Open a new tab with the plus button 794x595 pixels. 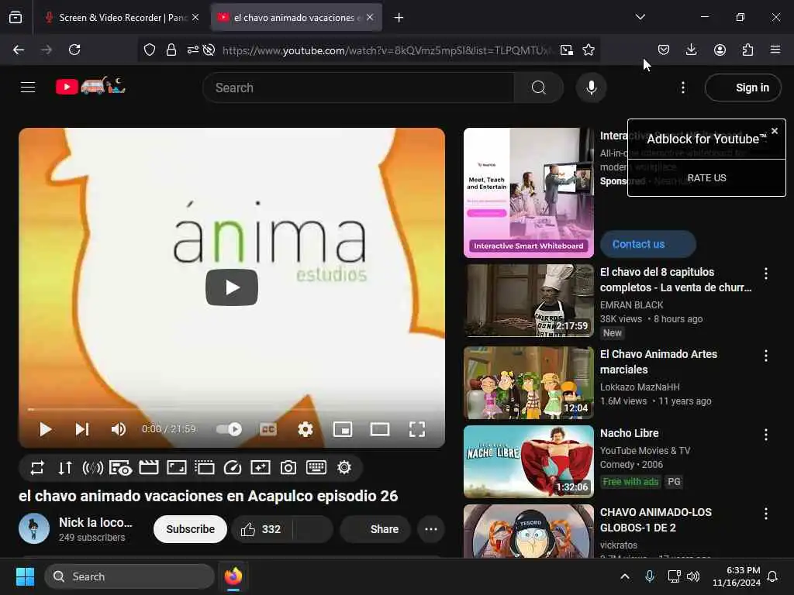[399, 18]
